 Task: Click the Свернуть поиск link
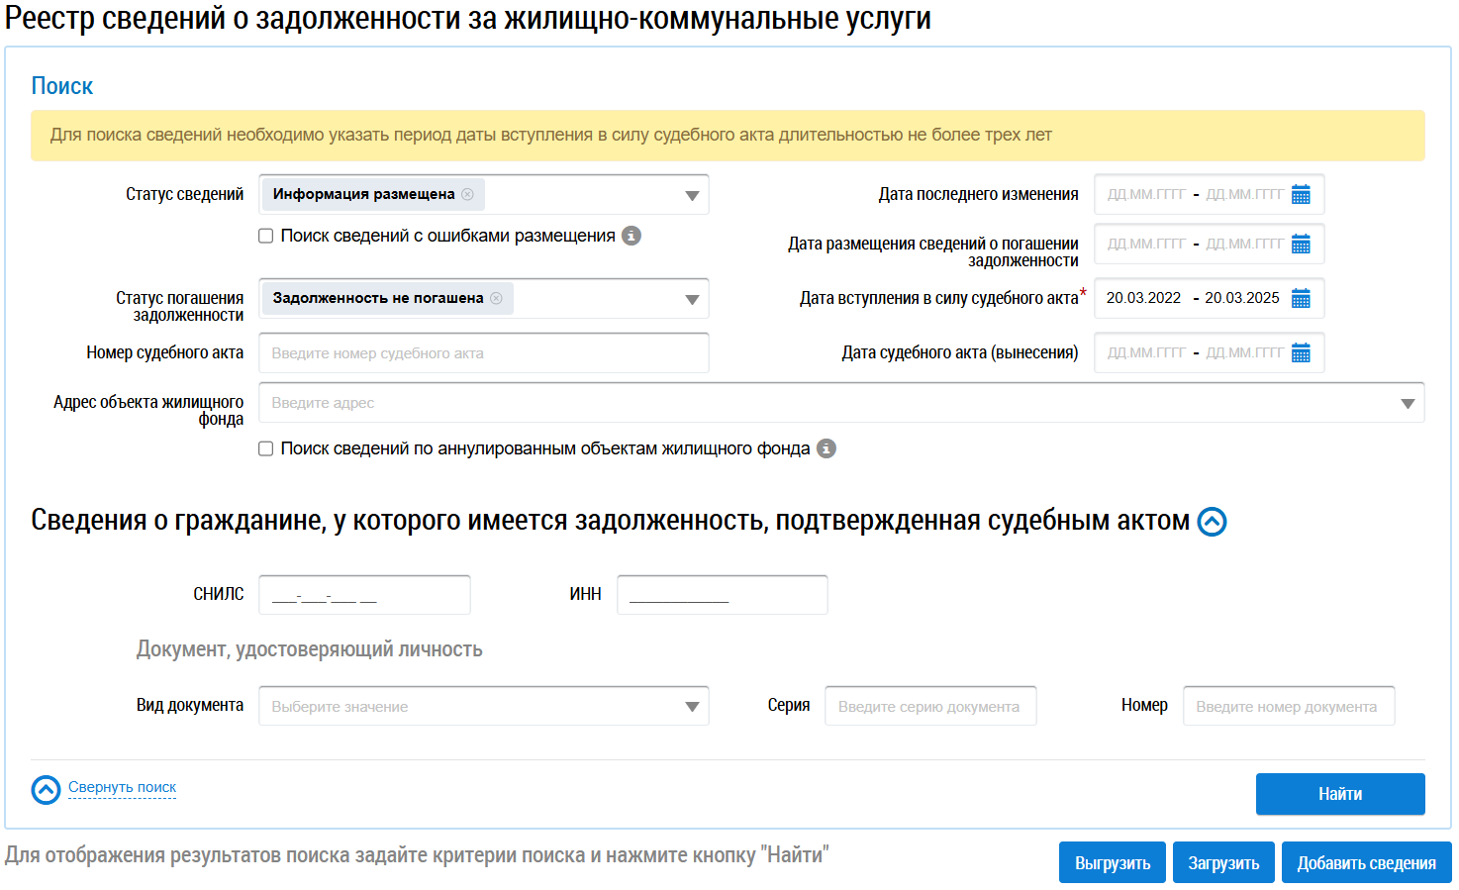122,787
